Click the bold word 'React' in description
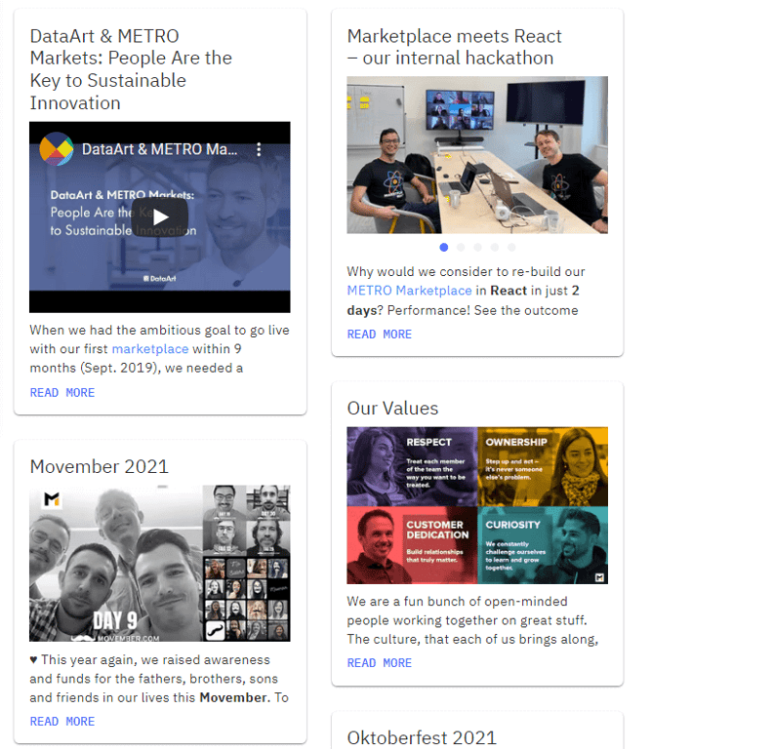The height and width of the screenshot is (749, 774). [x=509, y=291]
